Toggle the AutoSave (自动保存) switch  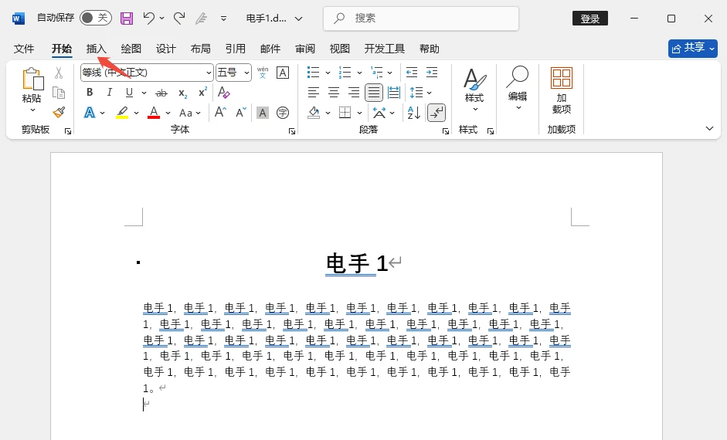[x=95, y=18]
